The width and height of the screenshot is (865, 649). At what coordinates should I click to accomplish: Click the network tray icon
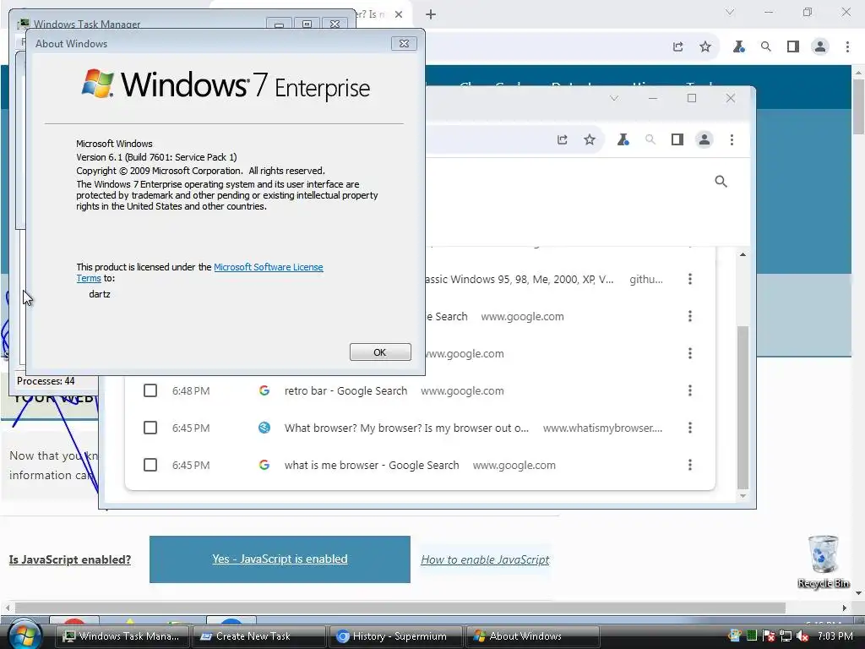pyautogui.click(x=786, y=636)
